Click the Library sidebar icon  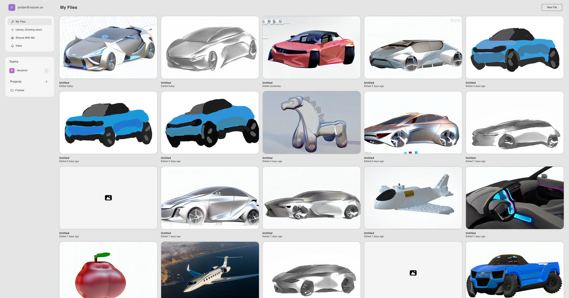click(12, 30)
